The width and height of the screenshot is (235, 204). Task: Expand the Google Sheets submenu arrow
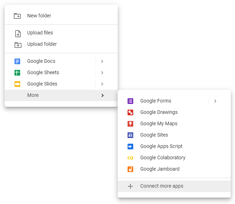click(x=102, y=73)
